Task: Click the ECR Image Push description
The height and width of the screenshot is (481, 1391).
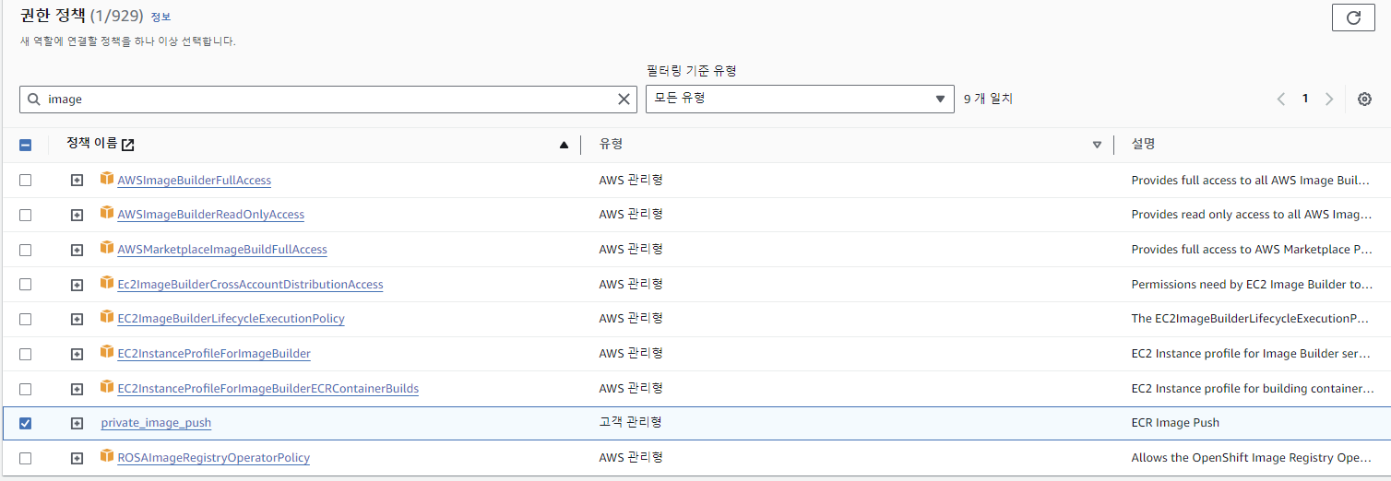Action: click(1175, 423)
